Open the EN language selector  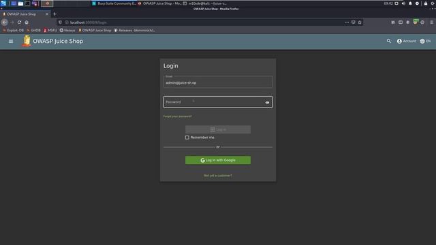[425, 41]
